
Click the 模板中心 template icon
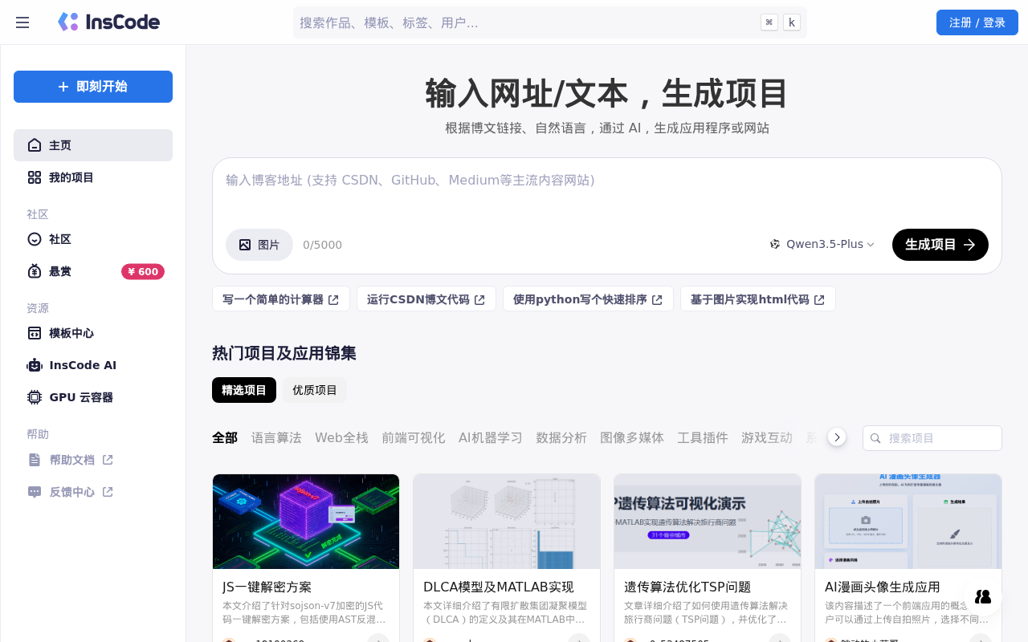(x=35, y=333)
